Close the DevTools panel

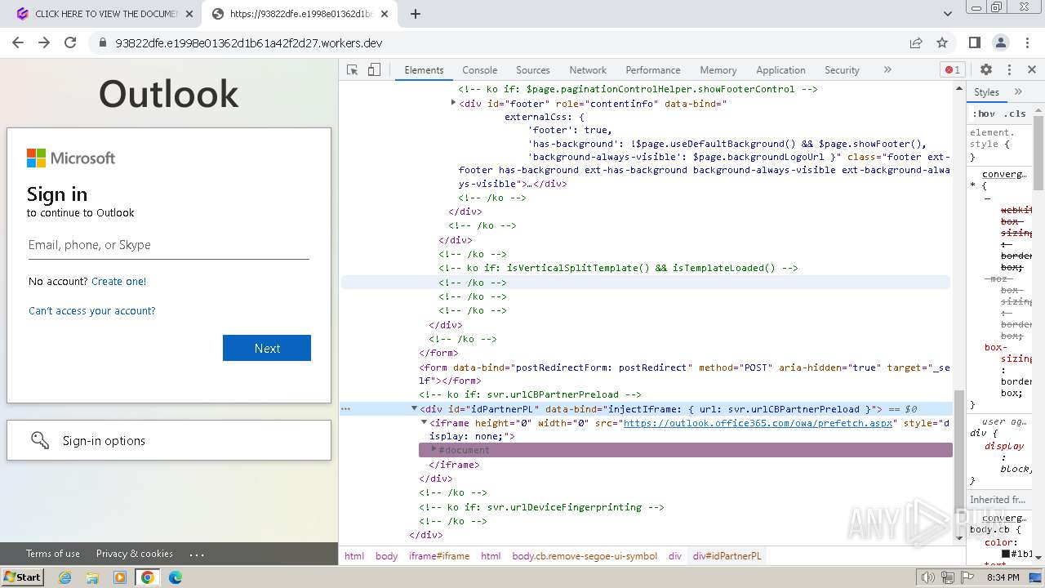click(x=1032, y=69)
